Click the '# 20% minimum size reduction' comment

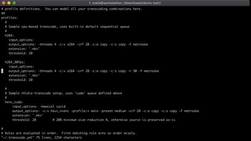pyautogui.click(x=114, y=120)
